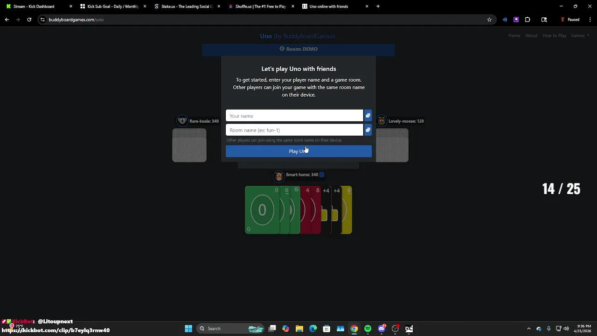Click the blue sound-wave extension icon
Image resolution: width=597 pixels, height=336 pixels.
coord(505,20)
